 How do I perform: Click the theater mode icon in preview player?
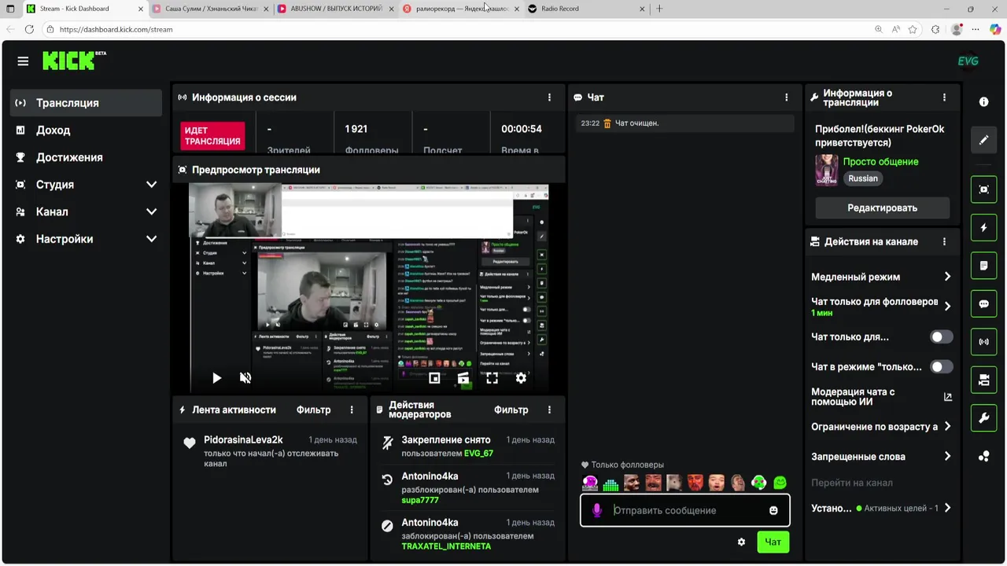tap(463, 378)
